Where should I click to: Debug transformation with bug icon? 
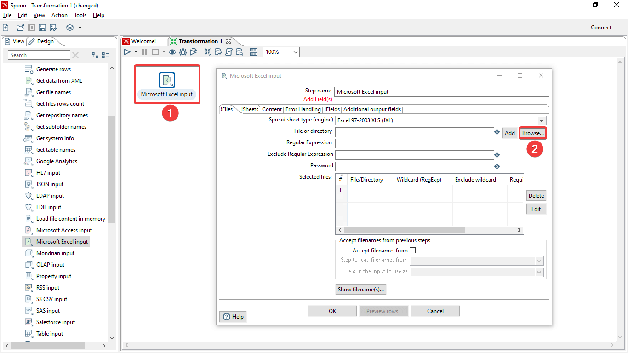(183, 52)
